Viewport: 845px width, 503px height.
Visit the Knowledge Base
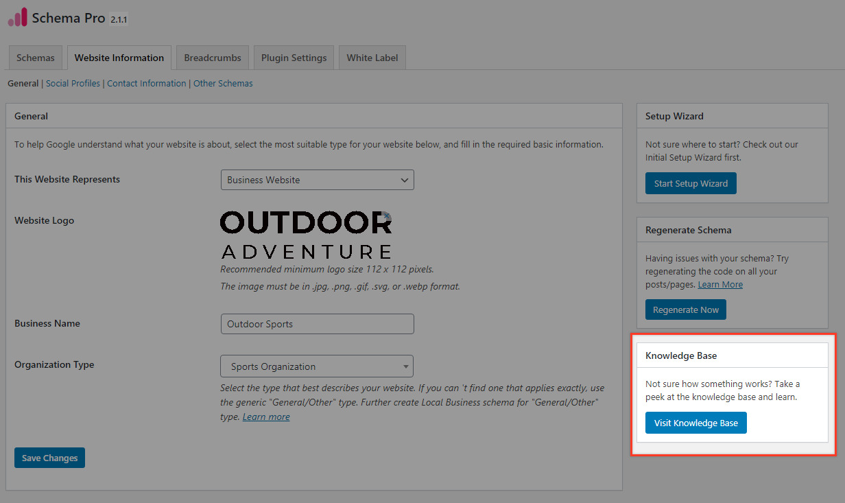(695, 422)
